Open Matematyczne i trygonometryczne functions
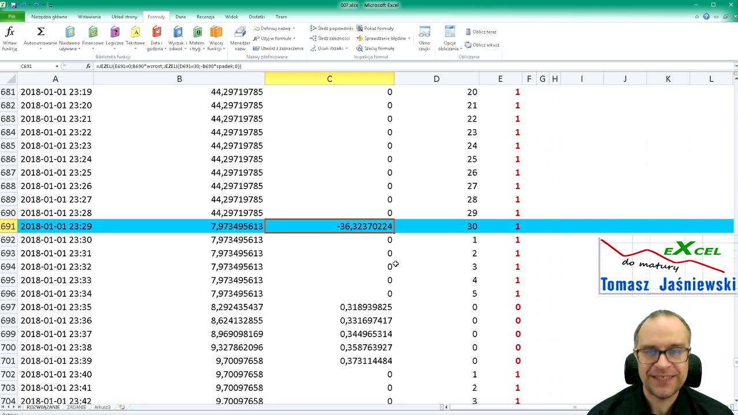This screenshot has height=415, width=738. (x=197, y=39)
